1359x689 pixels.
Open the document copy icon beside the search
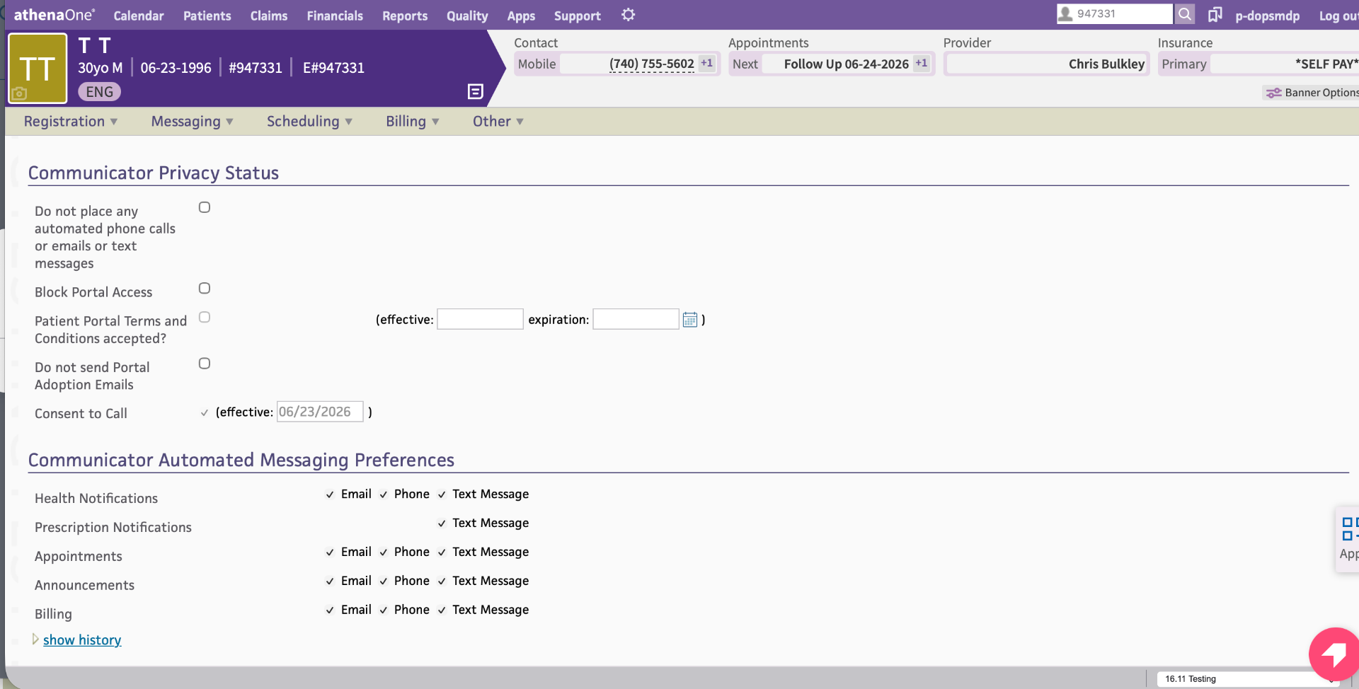[x=1215, y=14]
